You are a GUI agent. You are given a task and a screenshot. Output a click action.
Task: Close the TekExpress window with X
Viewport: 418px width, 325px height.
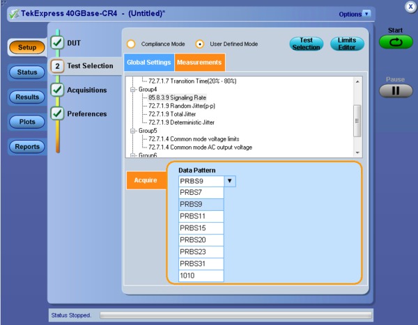click(x=410, y=6)
